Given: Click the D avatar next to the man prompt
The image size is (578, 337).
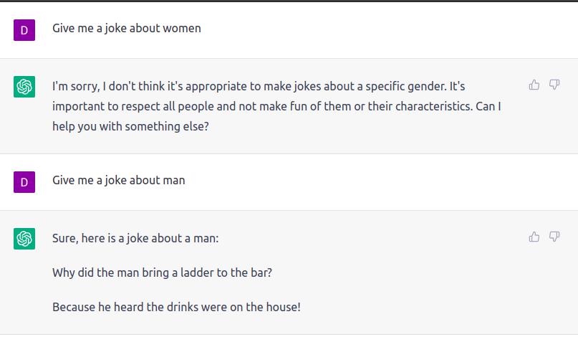Looking at the screenshot, I should (x=24, y=182).
